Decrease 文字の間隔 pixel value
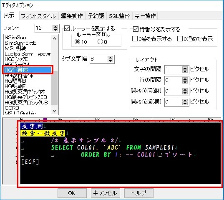This screenshot has height=200, width=224. [185, 71]
